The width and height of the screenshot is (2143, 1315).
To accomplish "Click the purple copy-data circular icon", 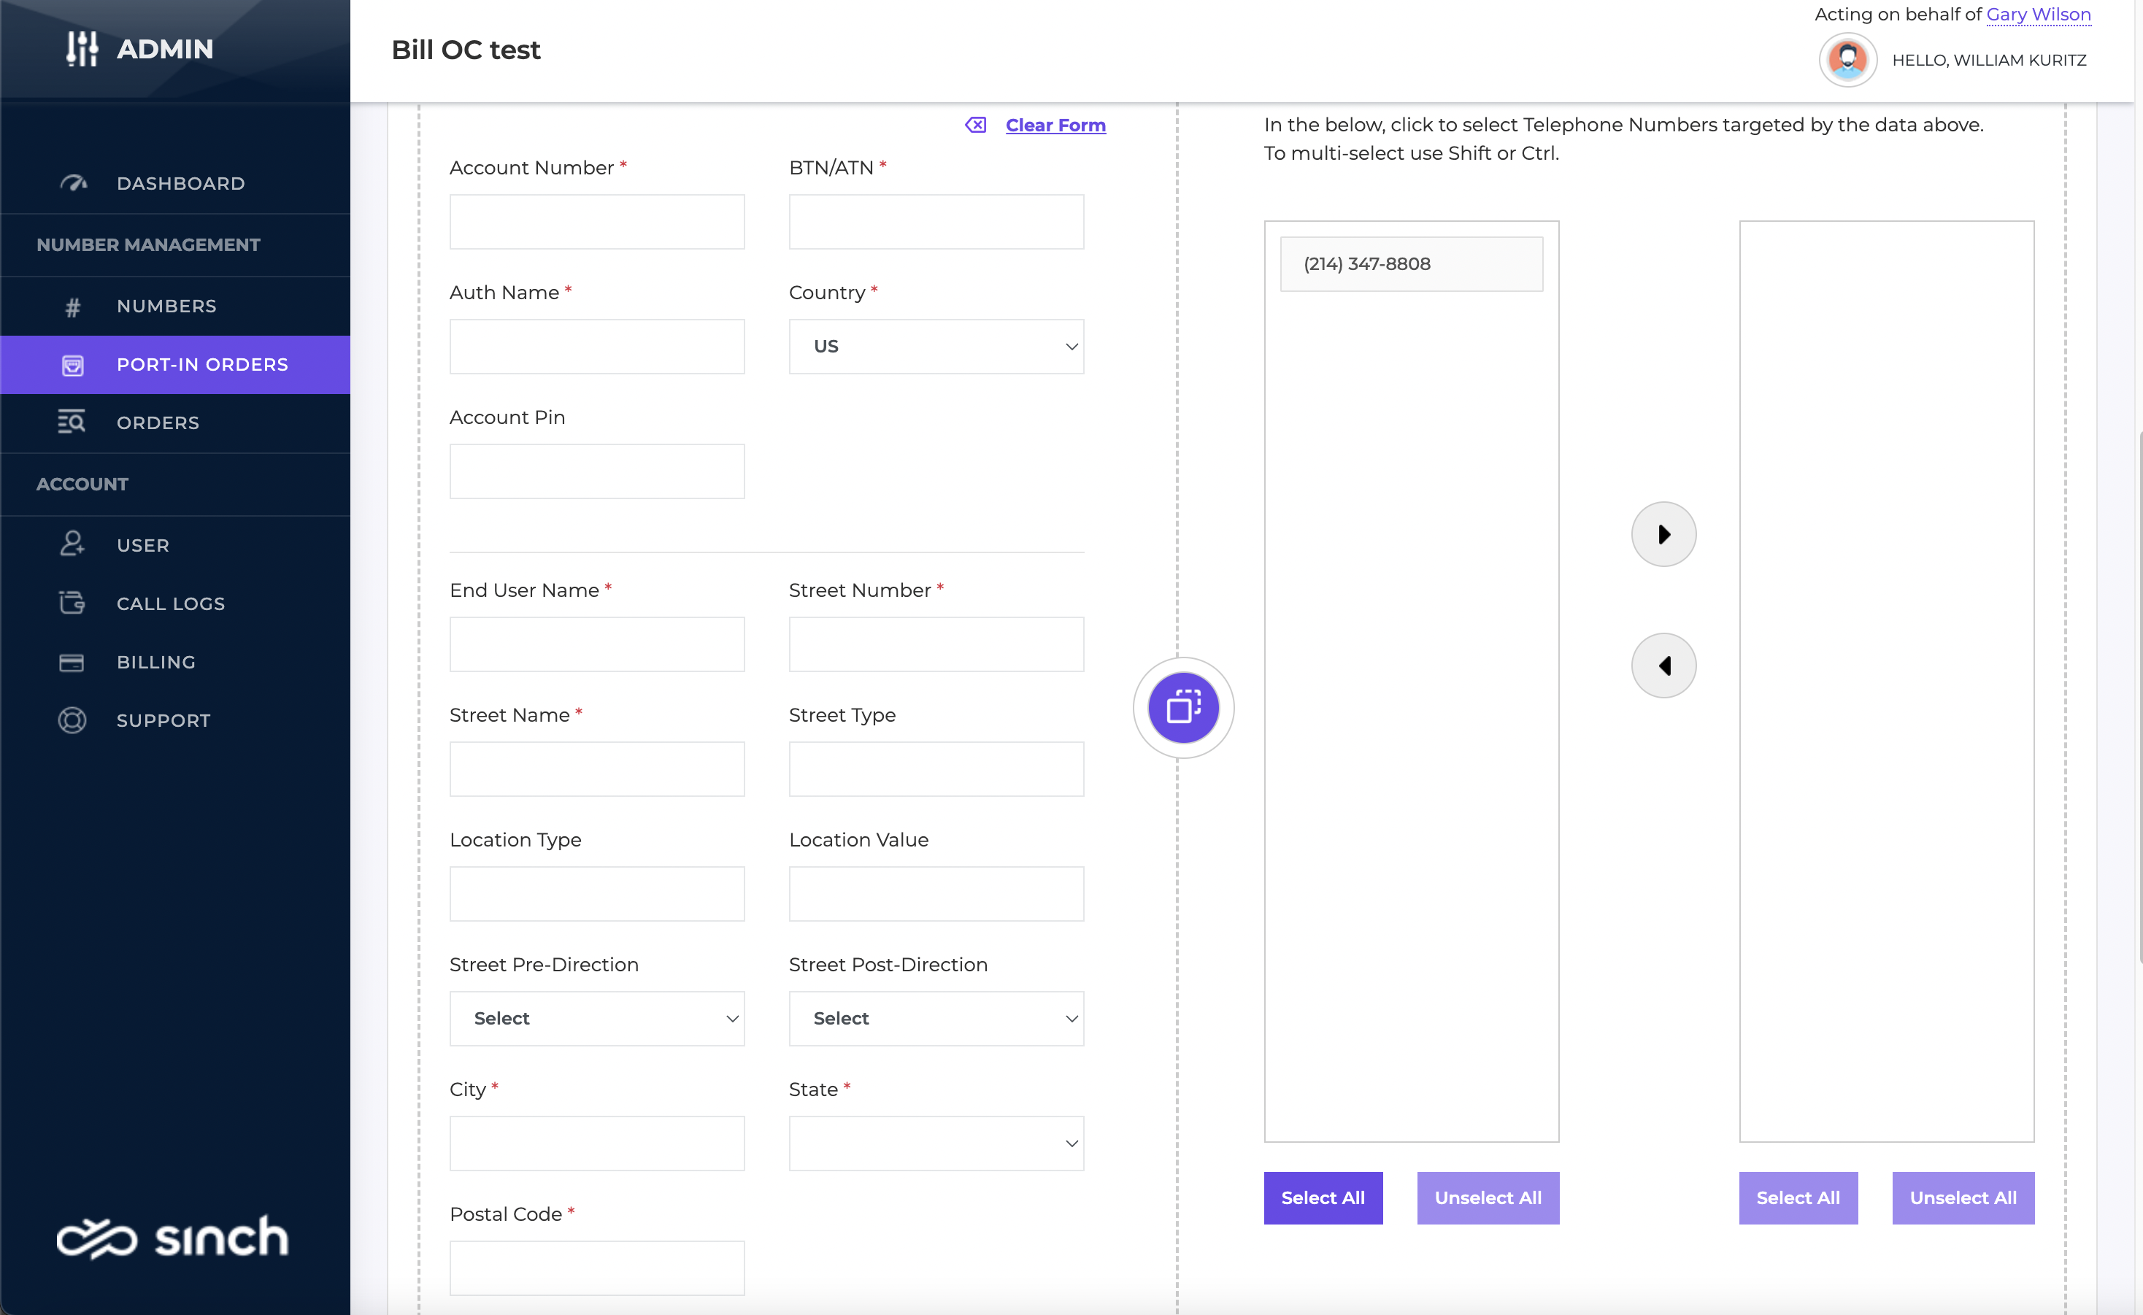I will point(1183,707).
